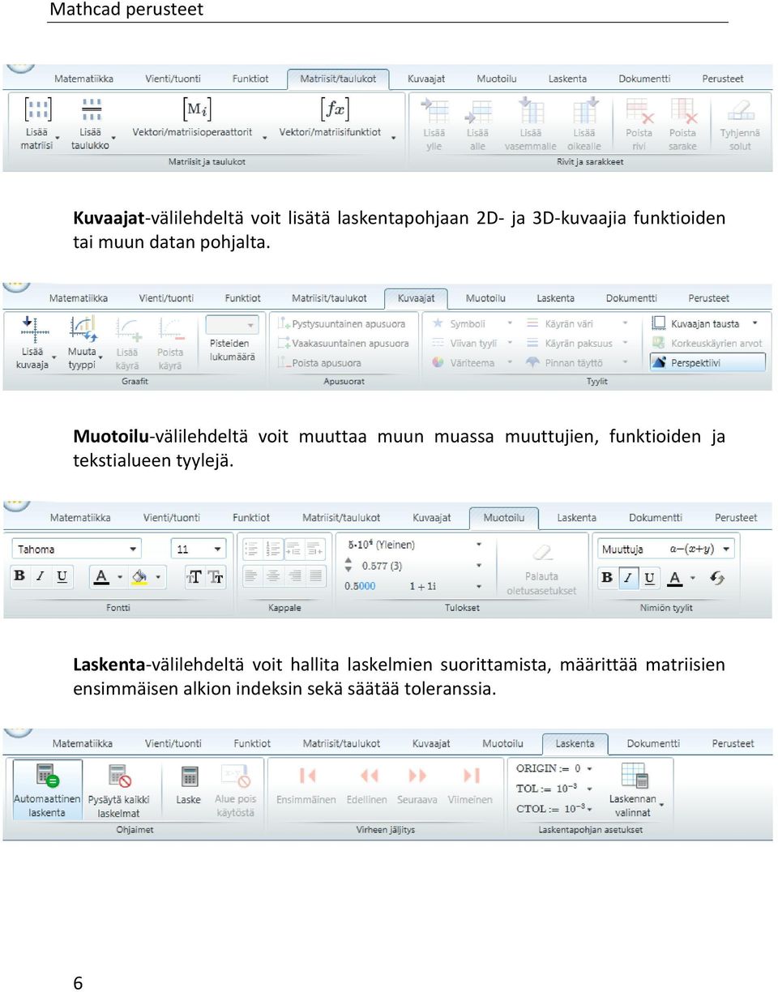Click the Lisää käyrä icon
Image resolution: width=778 pixels, height=992 pixels.
click(x=128, y=328)
